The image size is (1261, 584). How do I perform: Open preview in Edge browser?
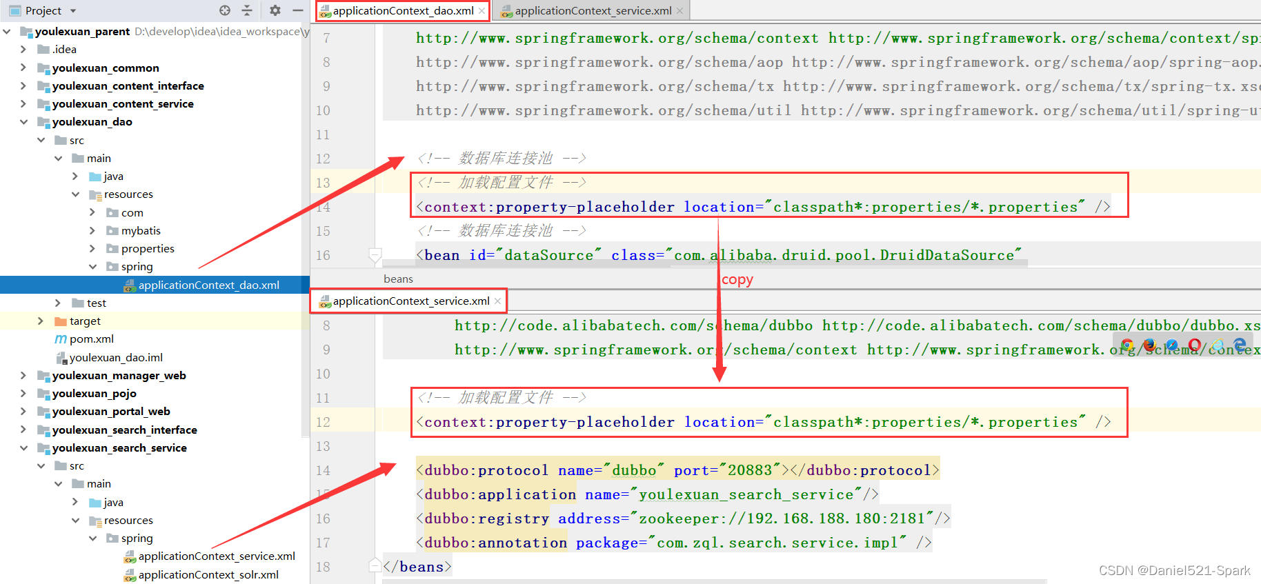[1240, 345]
